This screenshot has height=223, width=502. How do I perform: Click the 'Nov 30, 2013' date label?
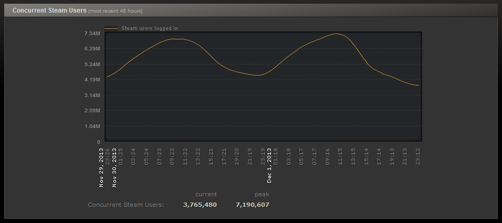[x=114, y=167]
